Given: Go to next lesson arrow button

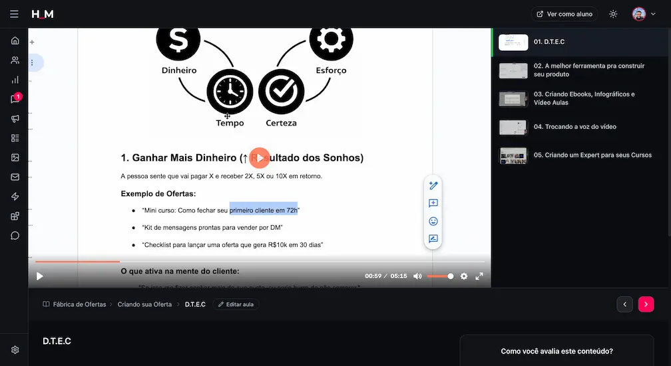Looking at the screenshot, I should [x=646, y=304].
